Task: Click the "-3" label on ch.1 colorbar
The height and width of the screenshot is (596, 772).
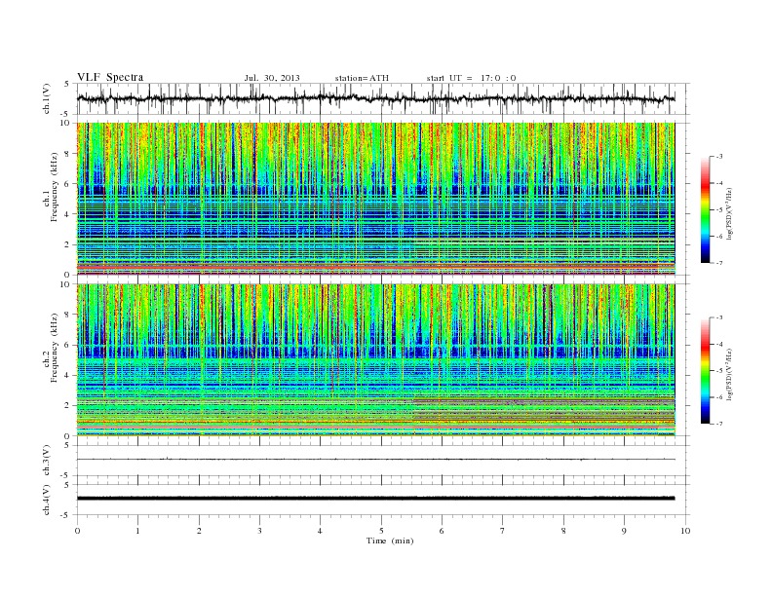Action: coord(719,157)
